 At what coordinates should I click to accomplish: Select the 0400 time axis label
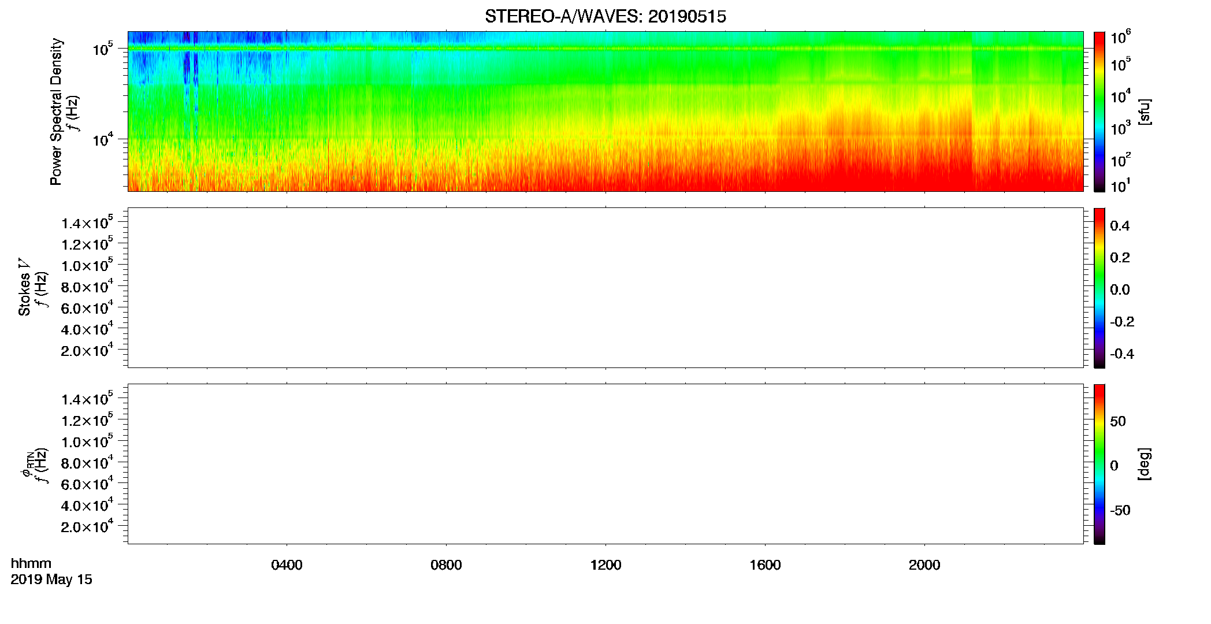287,565
